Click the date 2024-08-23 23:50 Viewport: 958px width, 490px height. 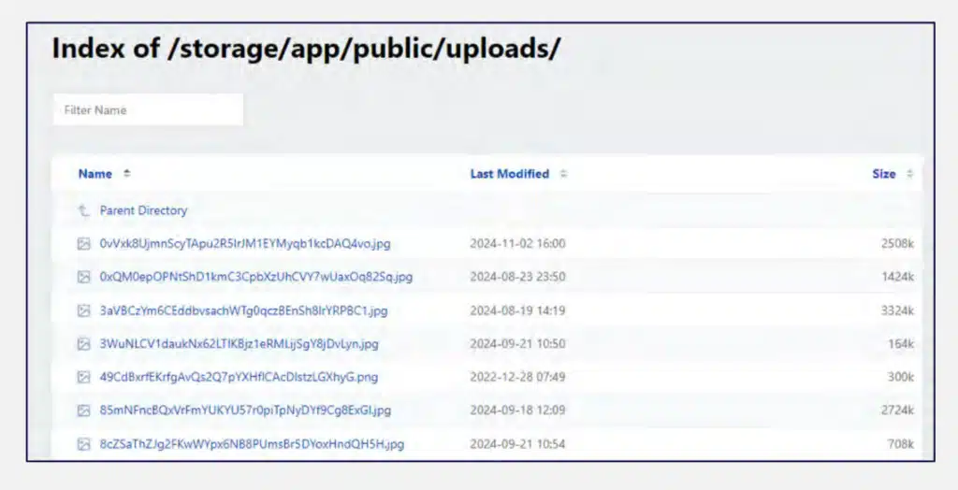point(517,277)
